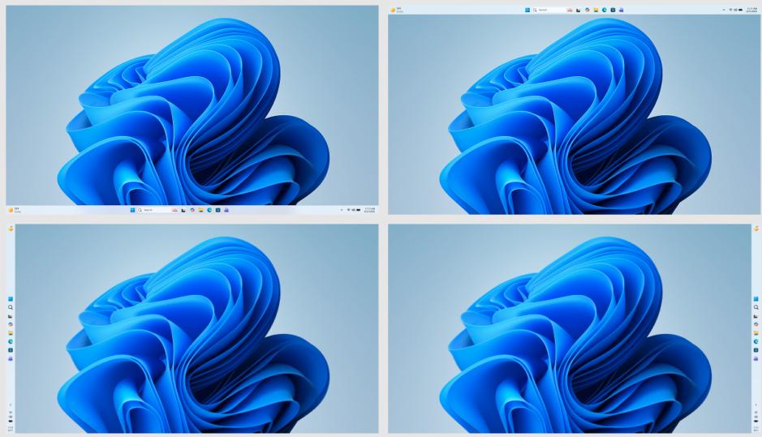Expand hidden tray icons on bottom-docked taskbar
The height and width of the screenshot is (437, 762).
[342, 210]
